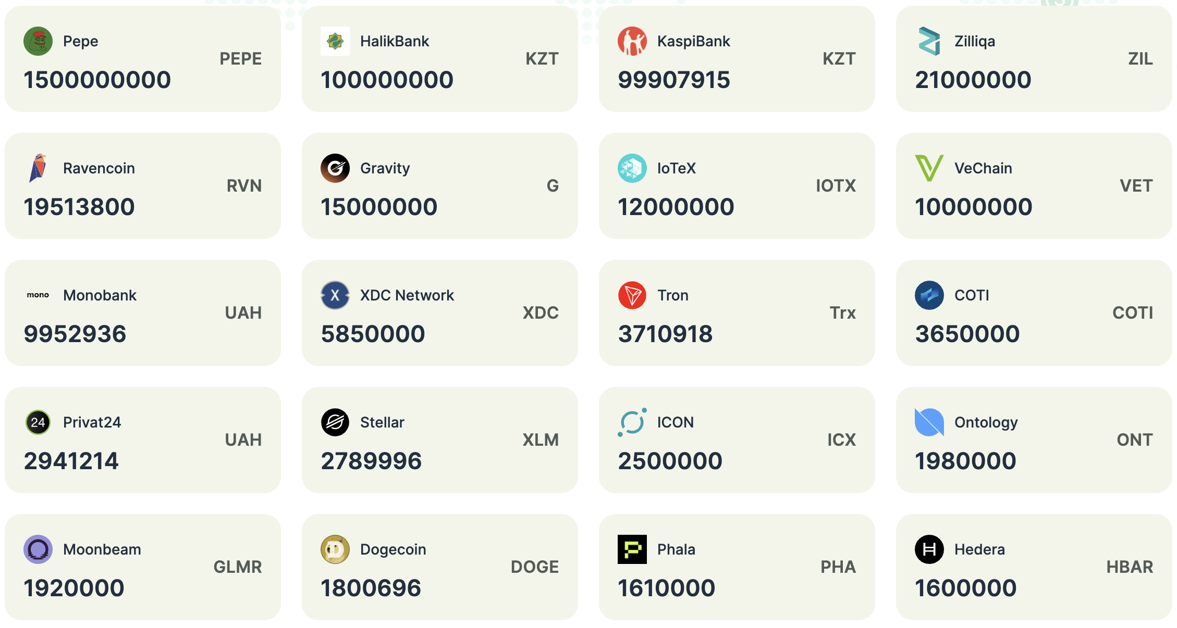Screen dimensions: 1177x628
Task: Click the KaspiBank red logo
Action: [x=632, y=41]
